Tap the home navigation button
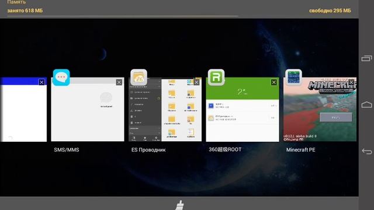Image resolution: width=374 pixels, height=210 pixels. pyautogui.click(x=366, y=105)
